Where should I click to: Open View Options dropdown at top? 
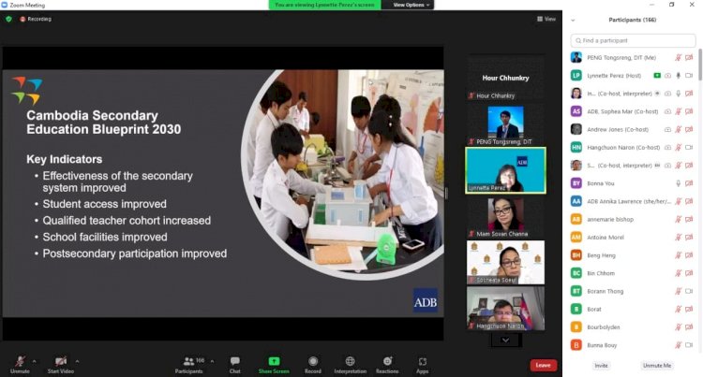[x=411, y=5]
